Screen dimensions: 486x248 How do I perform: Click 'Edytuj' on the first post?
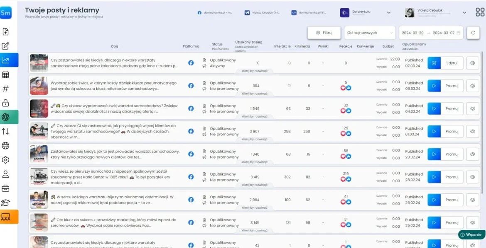tap(452, 63)
